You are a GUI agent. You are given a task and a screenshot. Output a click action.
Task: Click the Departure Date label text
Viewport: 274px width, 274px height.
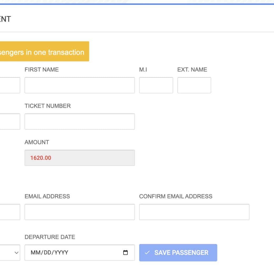click(x=50, y=237)
